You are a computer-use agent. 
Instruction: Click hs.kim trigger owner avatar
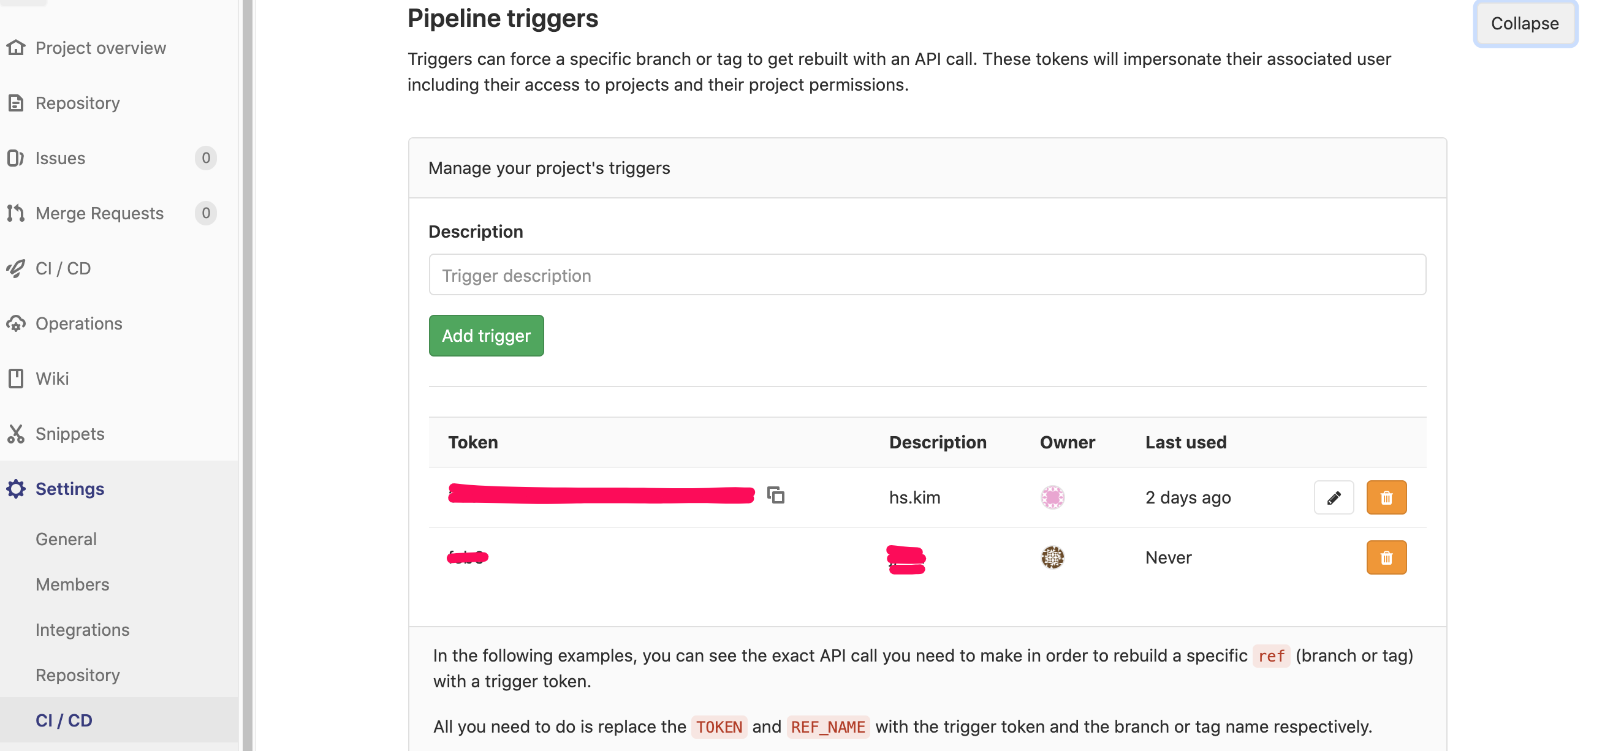pos(1053,497)
